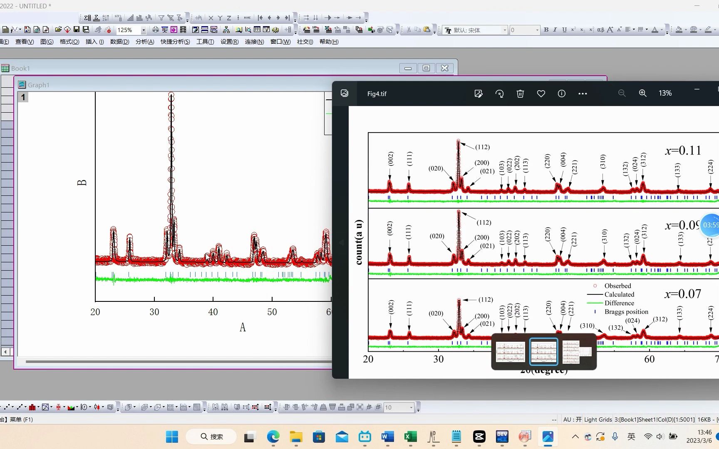Image resolution: width=719 pixels, height=449 pixels.
Task: Click the See more ellipsis button
Action: tap(583, 94)
